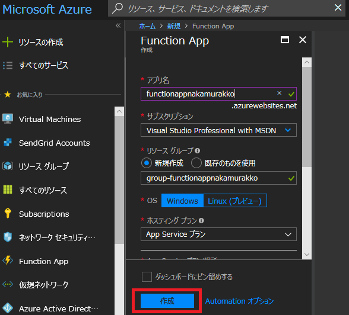
Task: Click the portal search input field
Action: coord(227,8)
